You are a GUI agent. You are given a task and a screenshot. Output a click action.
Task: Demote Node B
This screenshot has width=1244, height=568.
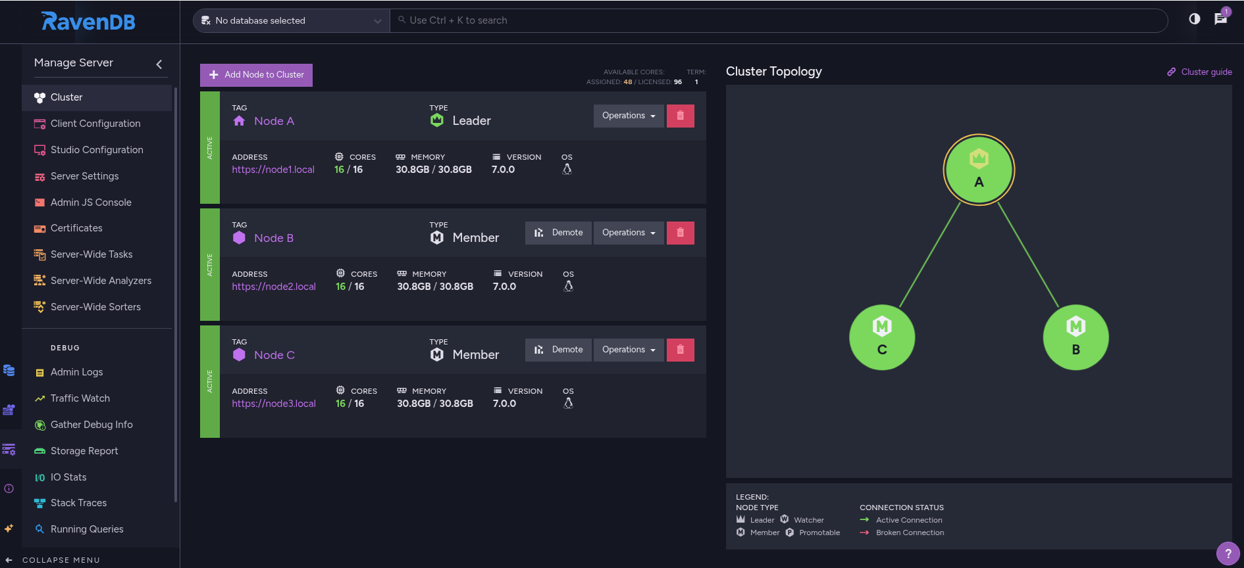coord(558,233)
